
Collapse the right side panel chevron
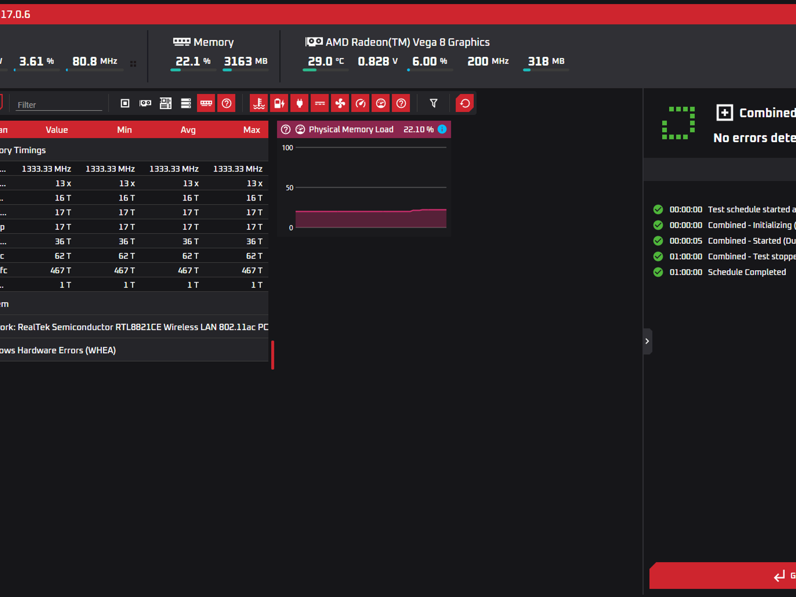click(647, 341)
